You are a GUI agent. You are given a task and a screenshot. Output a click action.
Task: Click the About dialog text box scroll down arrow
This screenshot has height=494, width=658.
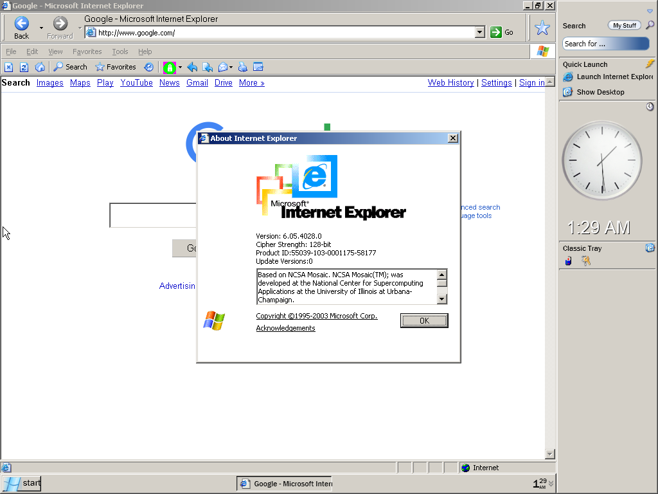442,299
